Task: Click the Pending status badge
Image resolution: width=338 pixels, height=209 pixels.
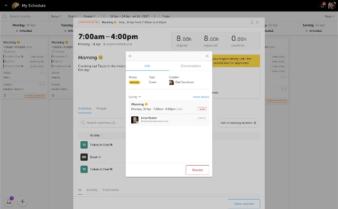Action: 134,83
